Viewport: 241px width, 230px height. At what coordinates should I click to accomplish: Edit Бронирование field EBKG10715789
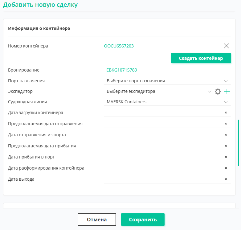(x=167, y=70)
